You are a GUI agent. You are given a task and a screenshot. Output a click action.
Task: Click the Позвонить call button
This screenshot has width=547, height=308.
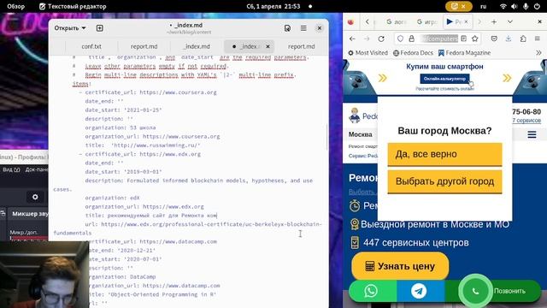[509, 291]
